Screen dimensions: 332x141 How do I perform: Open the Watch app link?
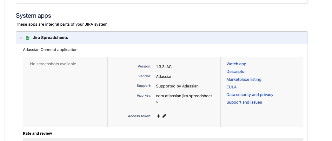point(236,64)
